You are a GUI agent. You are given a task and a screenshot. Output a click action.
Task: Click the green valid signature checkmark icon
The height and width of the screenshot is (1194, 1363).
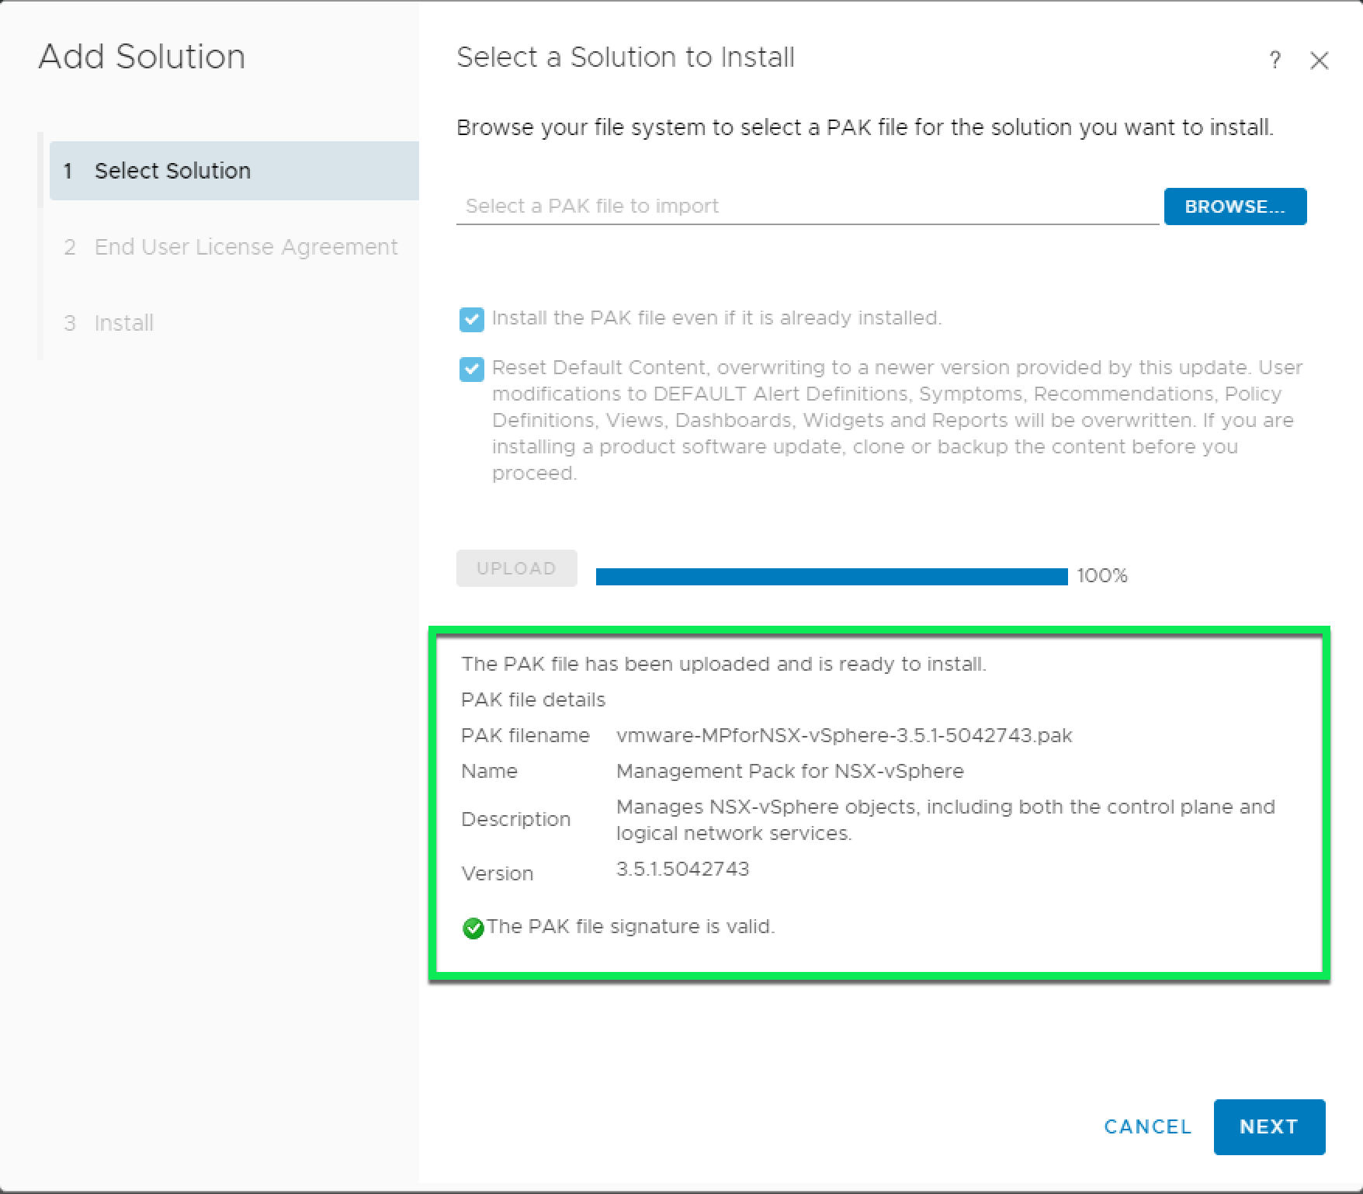473,928
